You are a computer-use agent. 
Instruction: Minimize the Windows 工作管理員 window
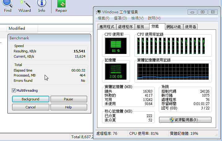[x=192, y=12]
